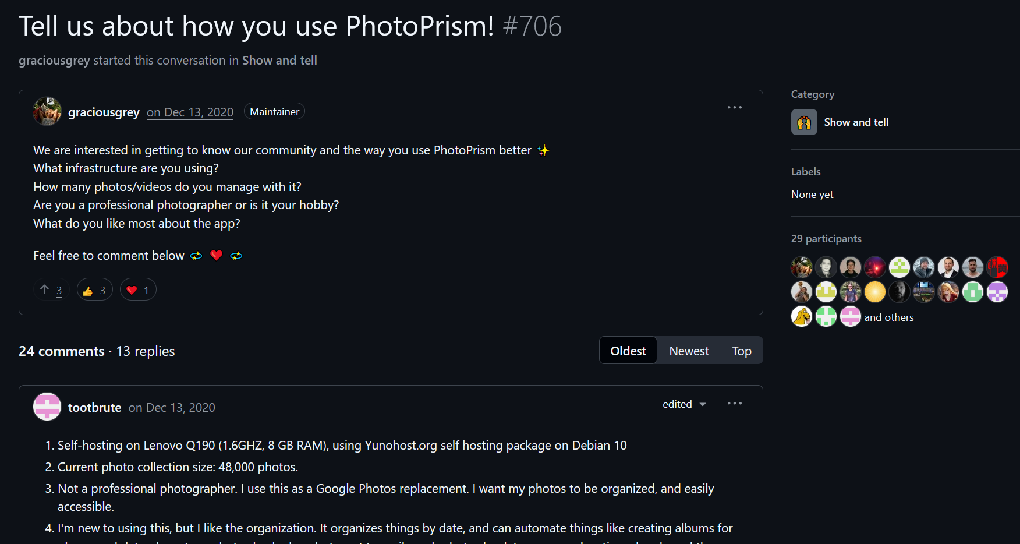The image size is (1020, 544).
Task: Click graciousgrey's profile avatar
Action: [x=47, y=111]
